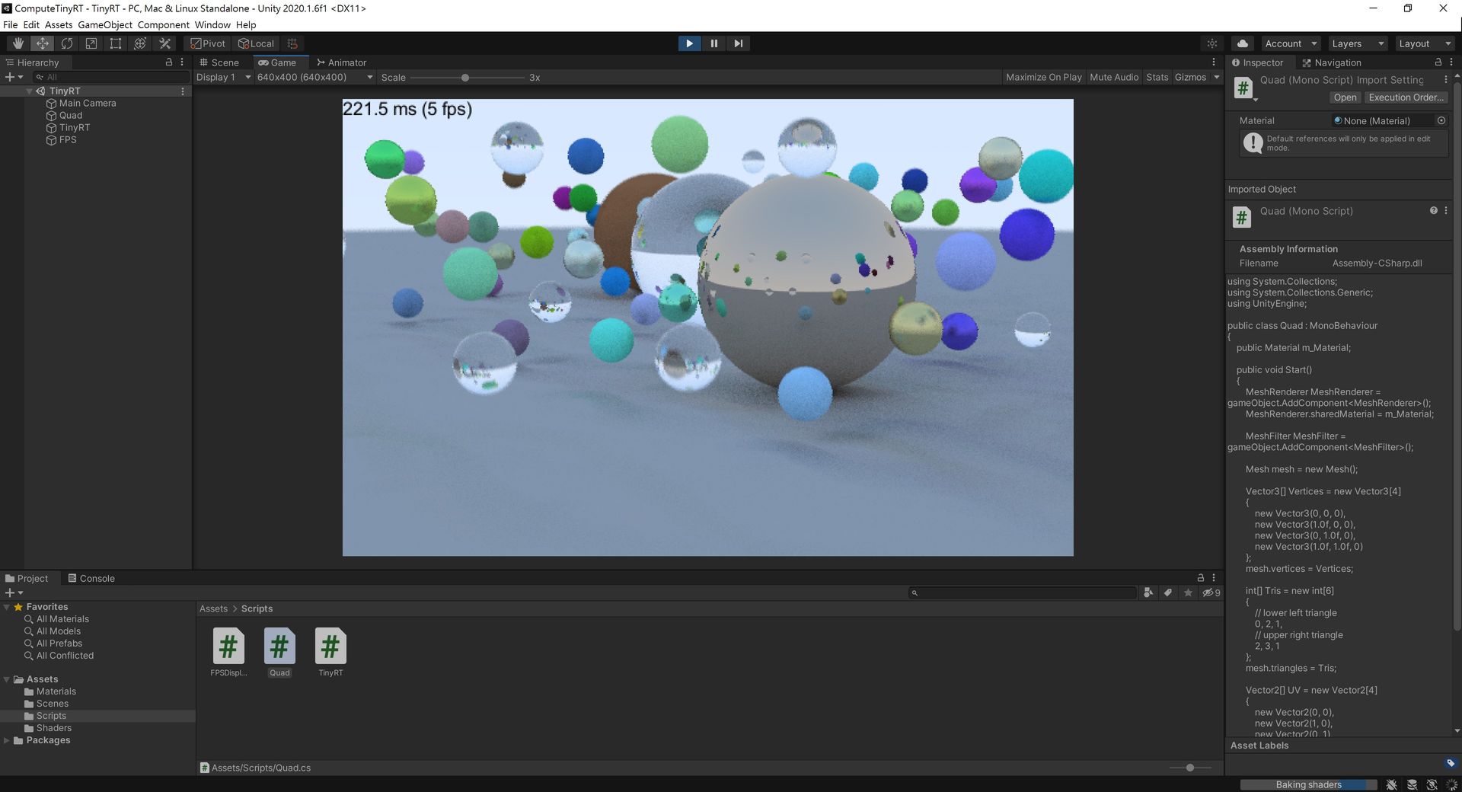Open Gizmos dropdown arrow
Image resolution: width=1462 pixels, height=792 pixels.
click(x=1216, y=77)
